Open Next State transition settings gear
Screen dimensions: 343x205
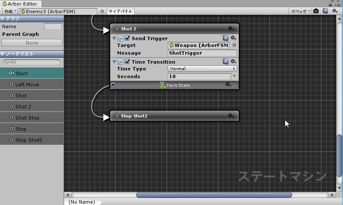pos(228,84)
